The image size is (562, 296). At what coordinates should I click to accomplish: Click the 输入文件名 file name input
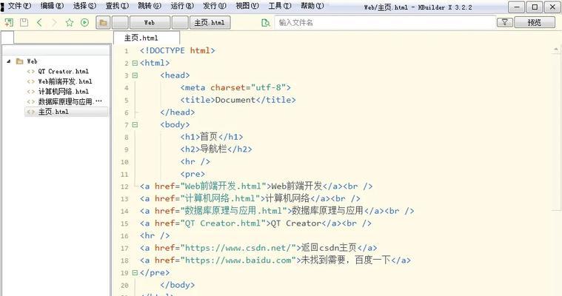(x=385, y=23)
